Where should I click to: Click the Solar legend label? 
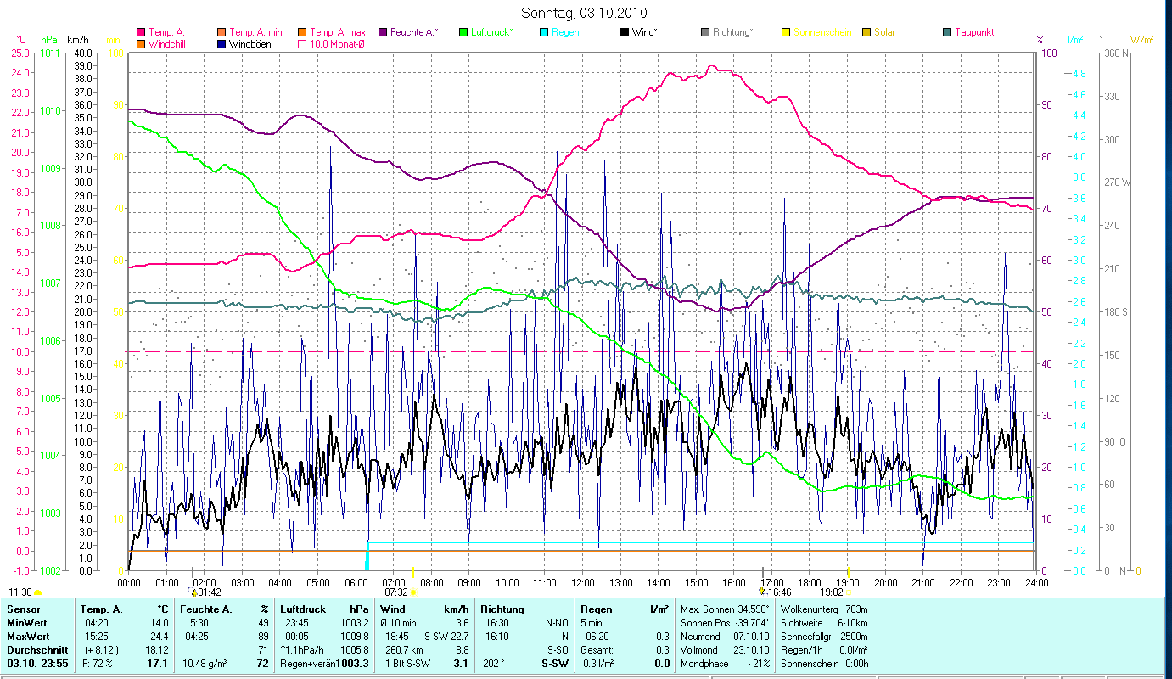[x=884, y=32]
